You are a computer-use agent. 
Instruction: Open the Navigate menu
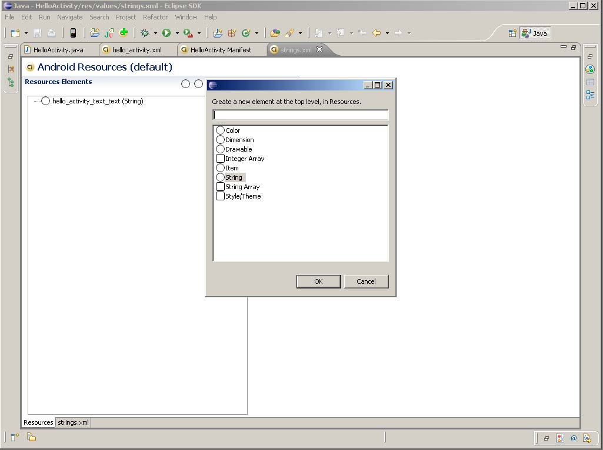(x=69, y=17)
